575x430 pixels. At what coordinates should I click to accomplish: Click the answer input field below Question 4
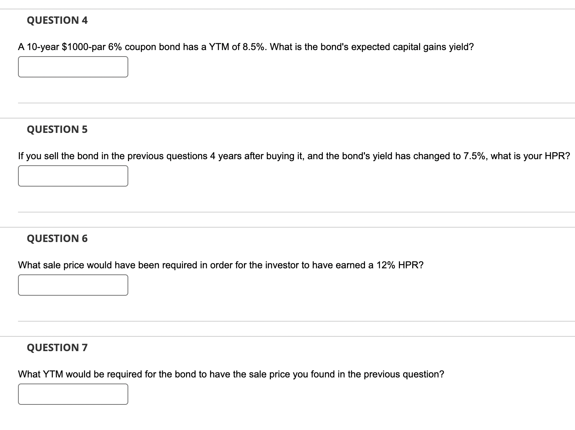[73, 67]
